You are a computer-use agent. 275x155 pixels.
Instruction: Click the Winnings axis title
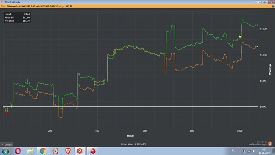coord(270,70)
